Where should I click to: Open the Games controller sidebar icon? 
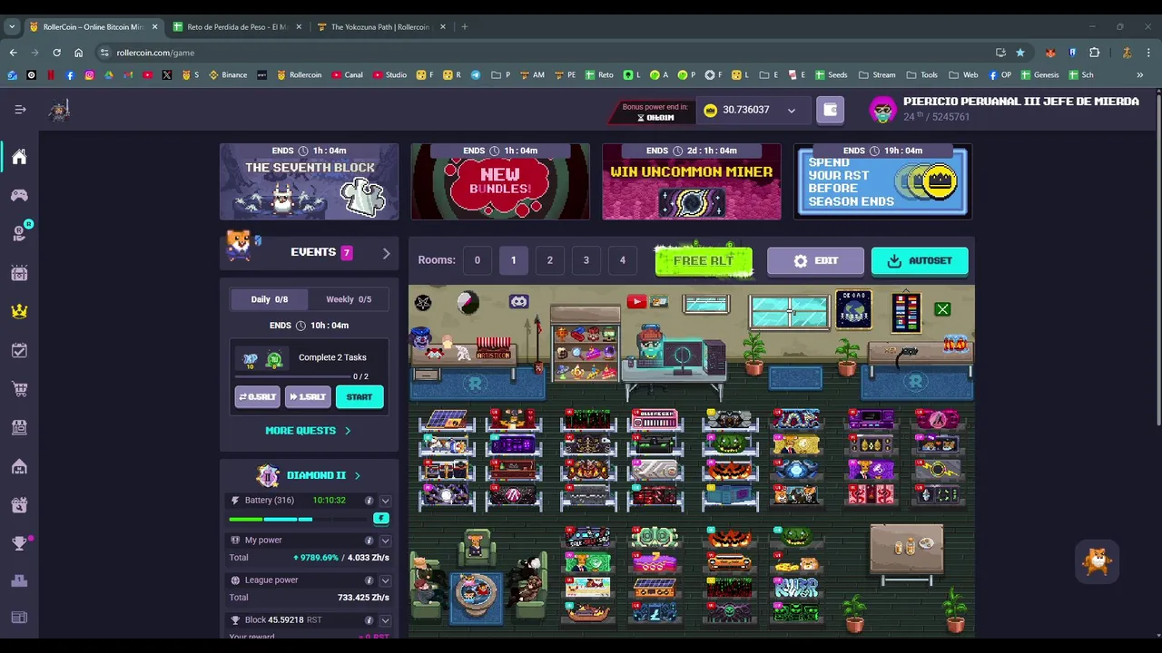tap(19, 195)
